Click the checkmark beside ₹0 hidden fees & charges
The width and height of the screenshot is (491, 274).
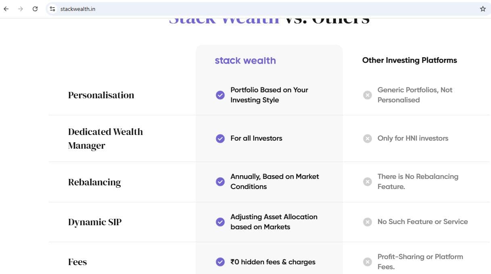[x=220, y=262]
